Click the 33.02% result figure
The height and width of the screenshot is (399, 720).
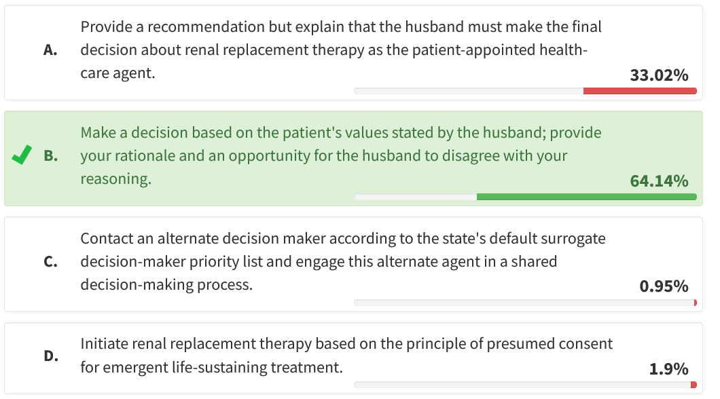[x=659, y=75]
